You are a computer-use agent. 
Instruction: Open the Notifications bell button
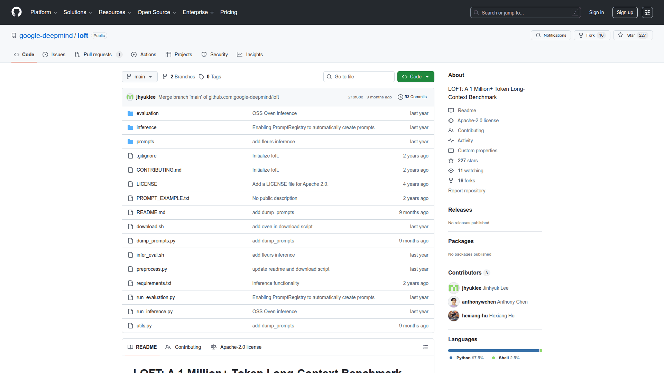(551, 35)
